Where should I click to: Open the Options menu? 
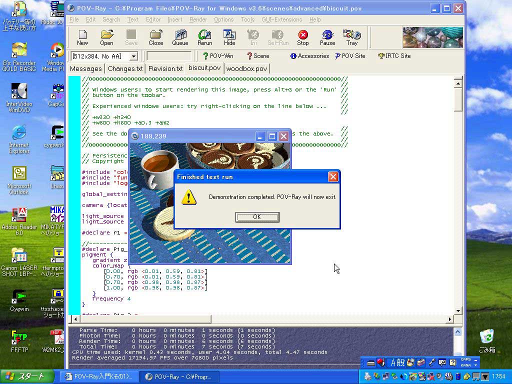point(223,19)
